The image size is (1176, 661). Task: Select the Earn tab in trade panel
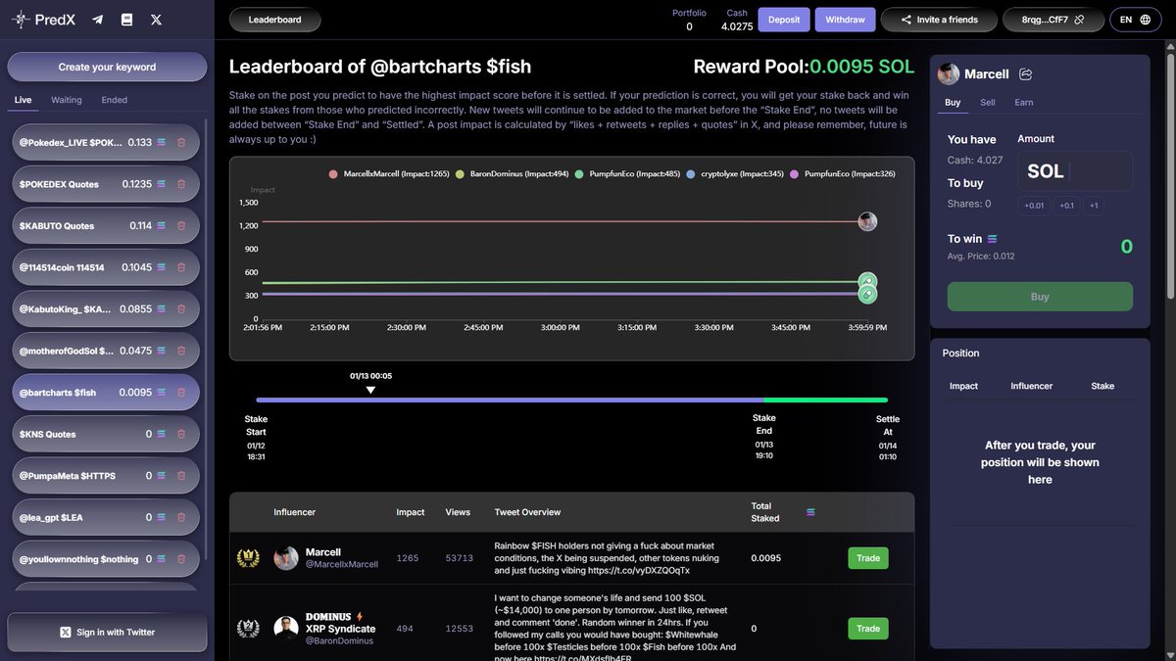point(1024,102)
